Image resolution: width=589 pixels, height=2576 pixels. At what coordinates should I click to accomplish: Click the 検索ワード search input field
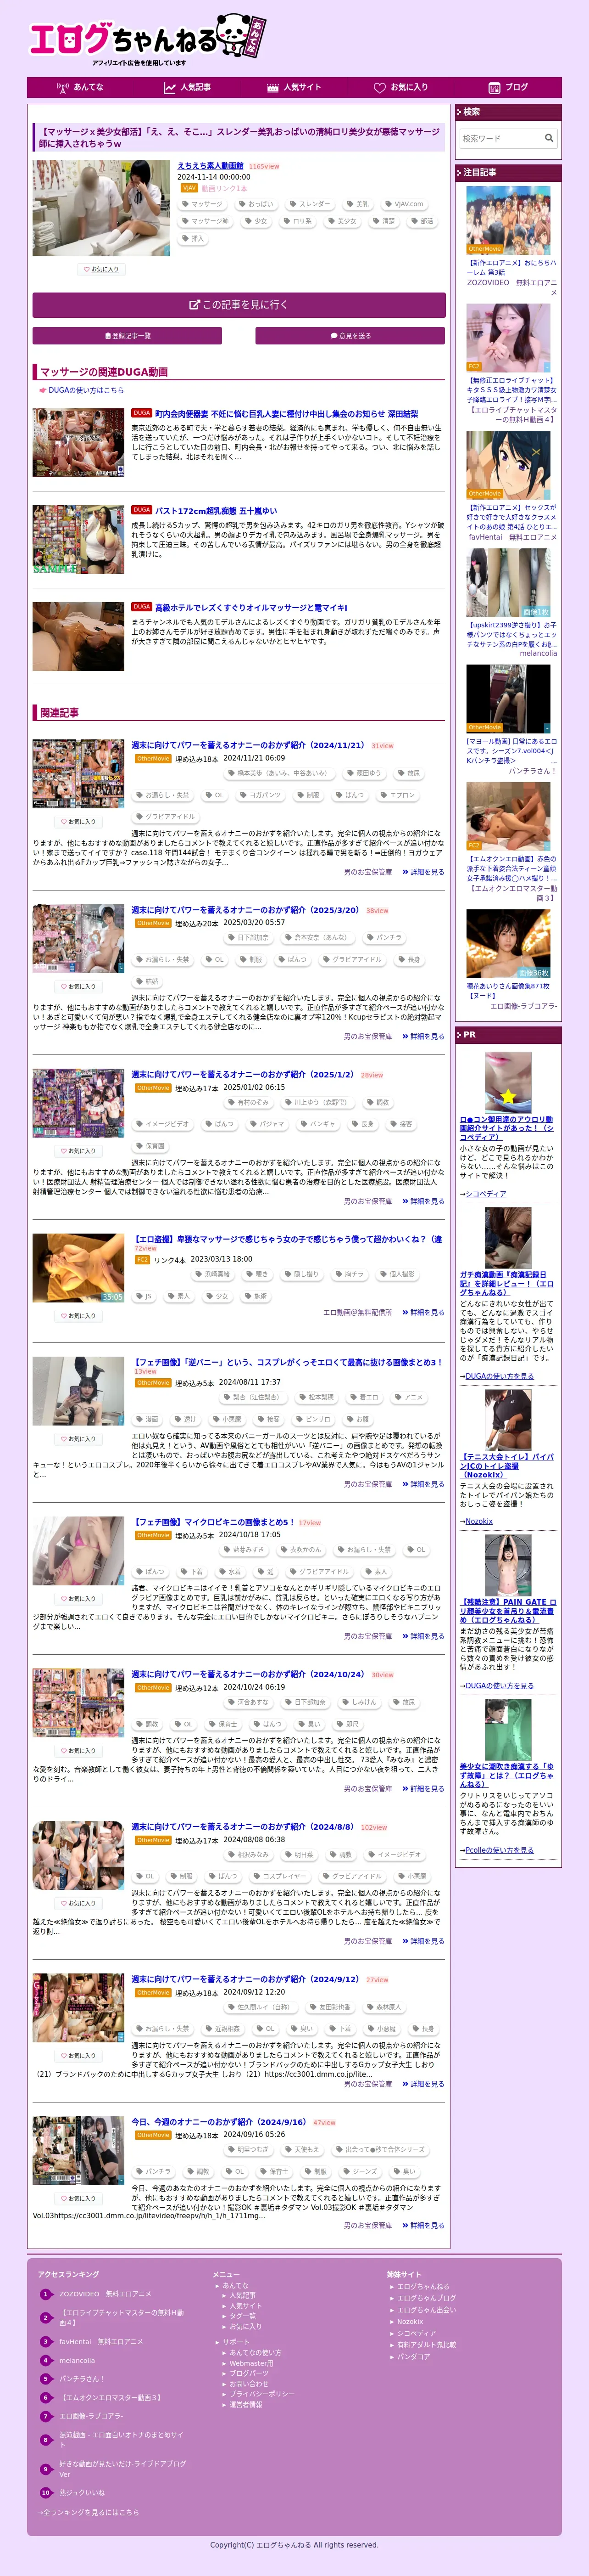click(x=500, y=138)
